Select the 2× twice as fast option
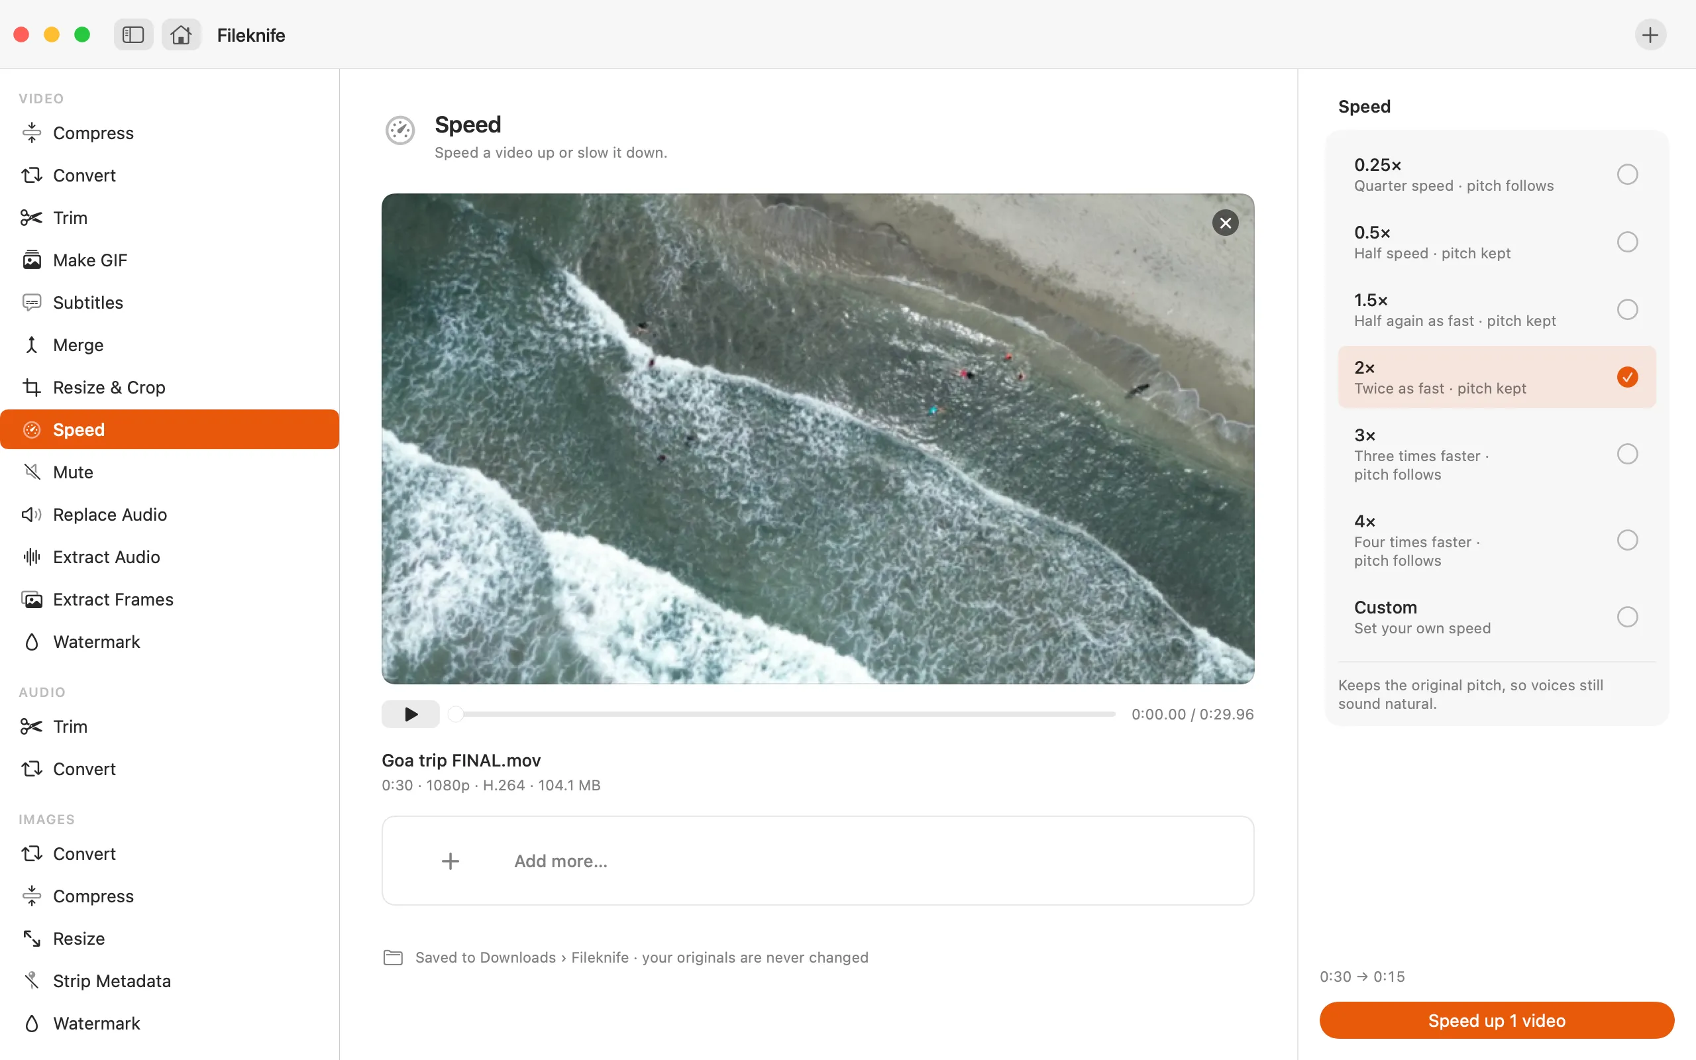 point(1497,377)
